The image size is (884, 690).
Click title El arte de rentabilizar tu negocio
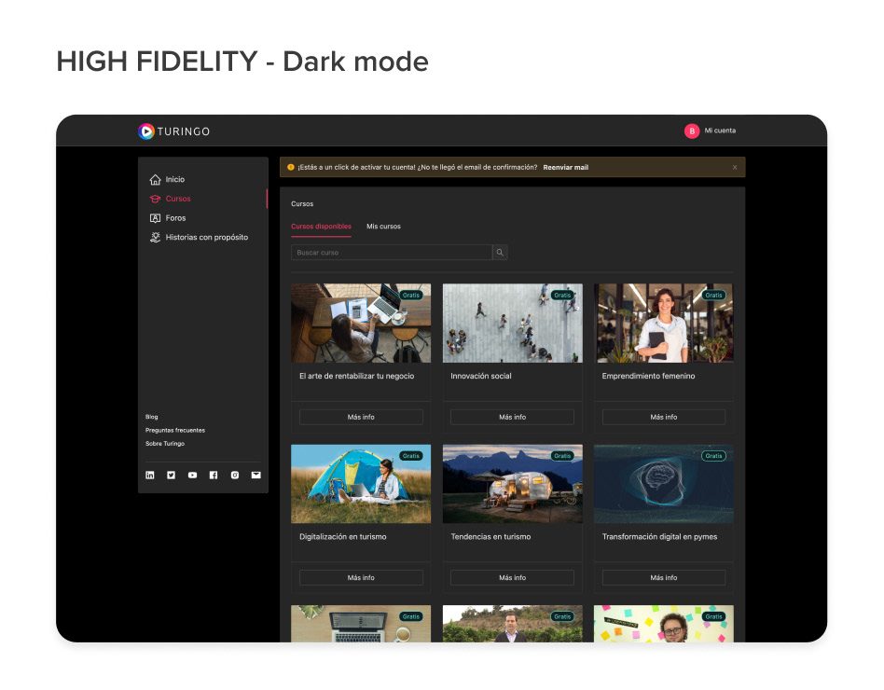[357, 377]
